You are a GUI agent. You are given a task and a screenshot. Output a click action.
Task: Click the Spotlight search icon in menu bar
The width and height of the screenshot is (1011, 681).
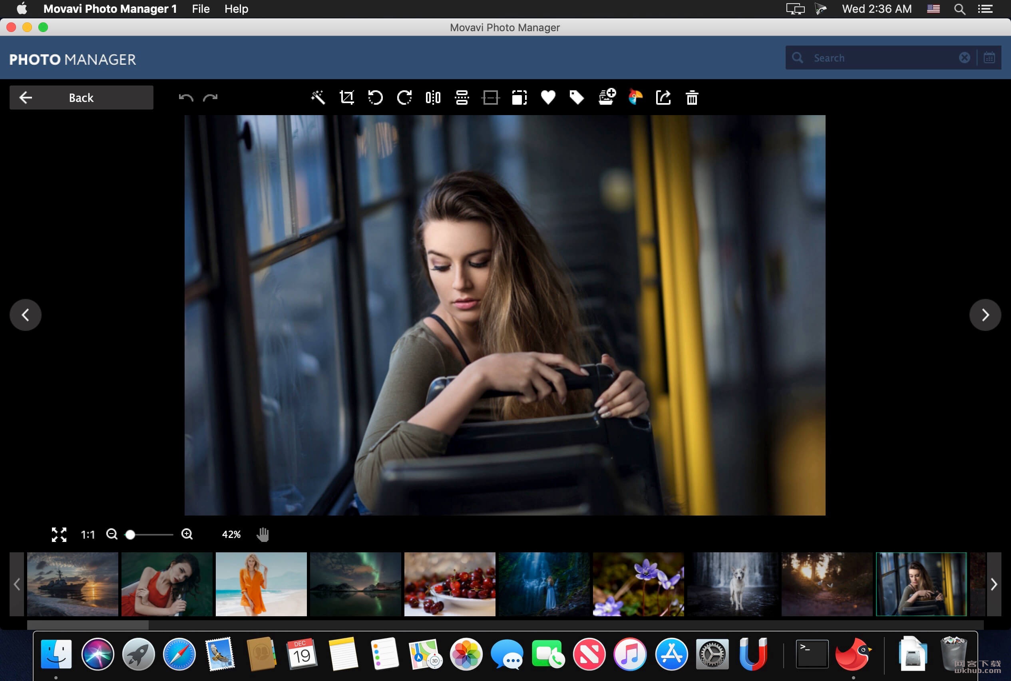pos(960,9)
